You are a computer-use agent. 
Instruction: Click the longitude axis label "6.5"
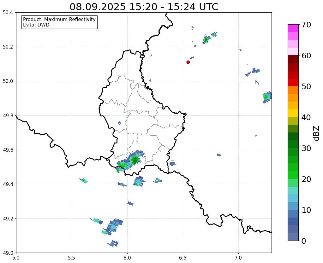183,258
